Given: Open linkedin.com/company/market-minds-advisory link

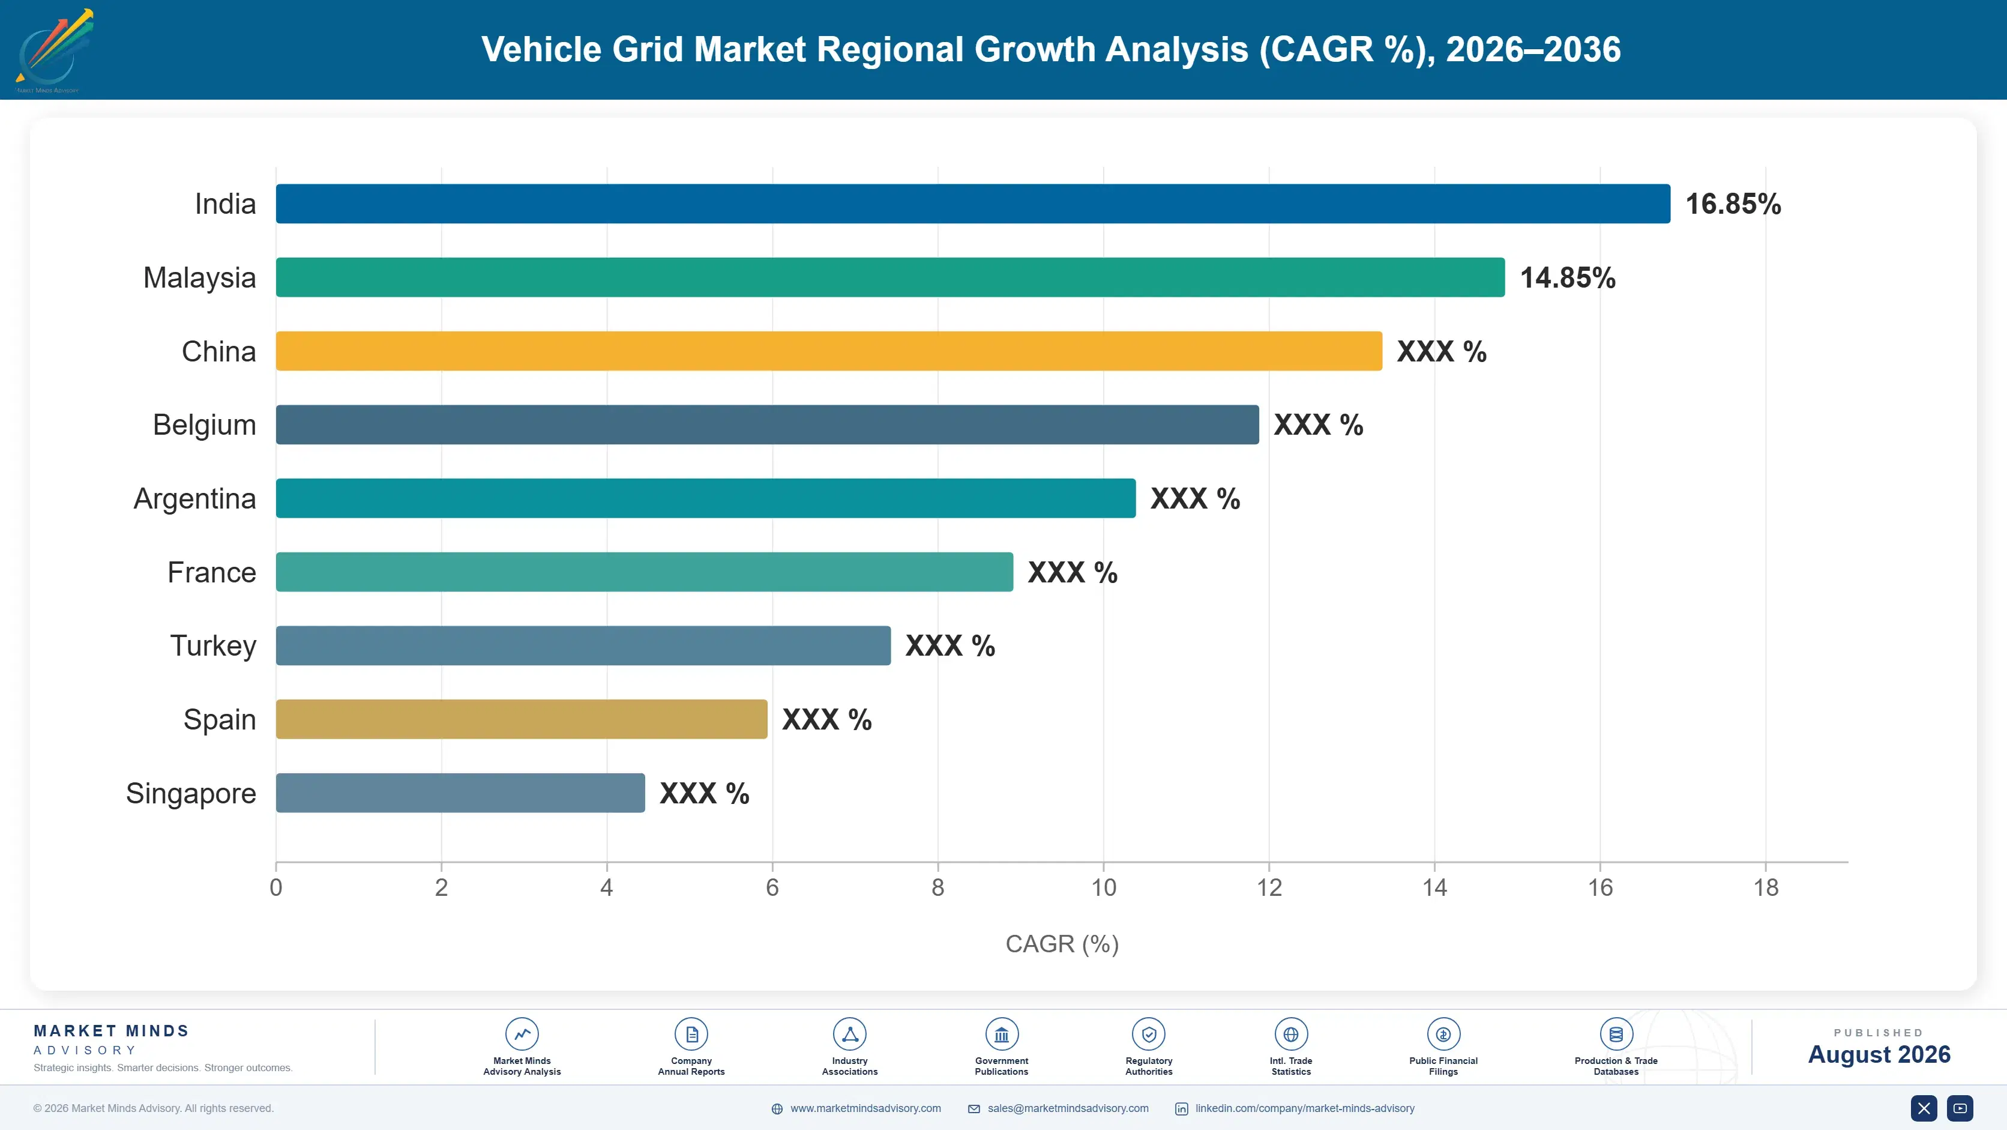Looking at the screenshot, I should tap(1305, 1108).
